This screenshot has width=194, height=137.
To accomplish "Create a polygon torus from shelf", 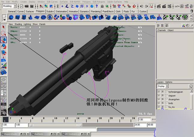I will point(43,17).
